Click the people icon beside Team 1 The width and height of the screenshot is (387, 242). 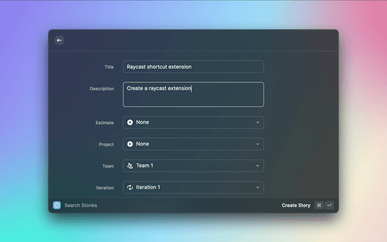(130, 166)
